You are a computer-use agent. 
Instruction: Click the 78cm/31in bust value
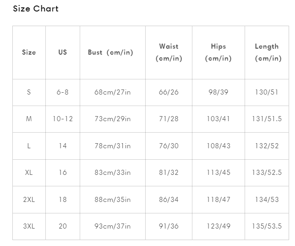tap(113, 146)
